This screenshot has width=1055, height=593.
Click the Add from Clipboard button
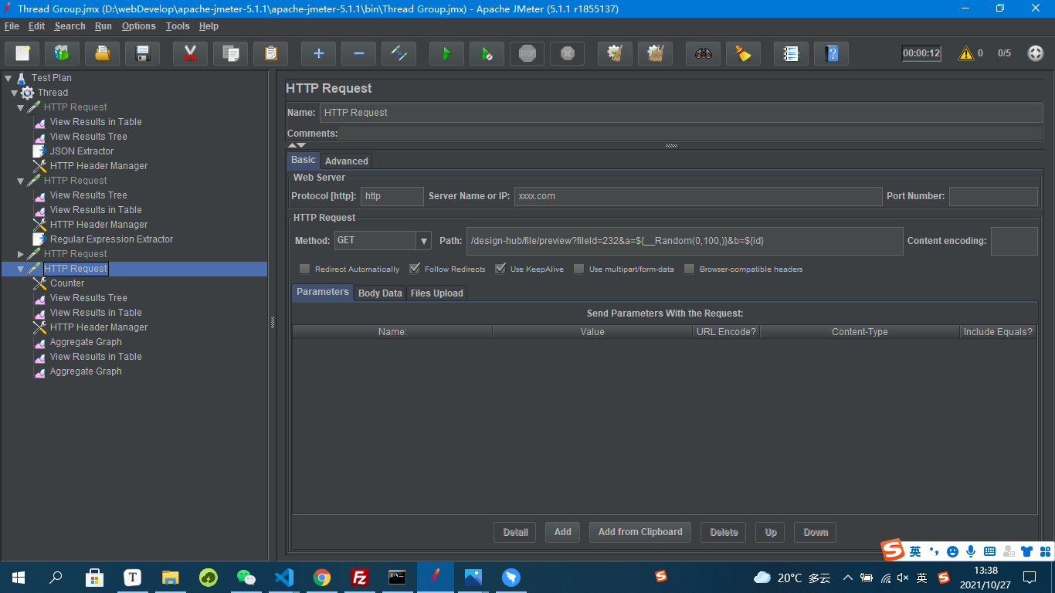coord(639,532)
